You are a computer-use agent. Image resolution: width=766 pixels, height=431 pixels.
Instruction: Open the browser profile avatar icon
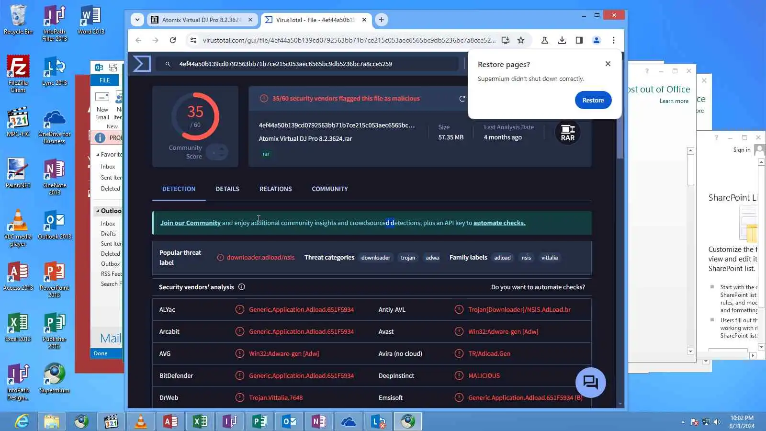point(597,40)
